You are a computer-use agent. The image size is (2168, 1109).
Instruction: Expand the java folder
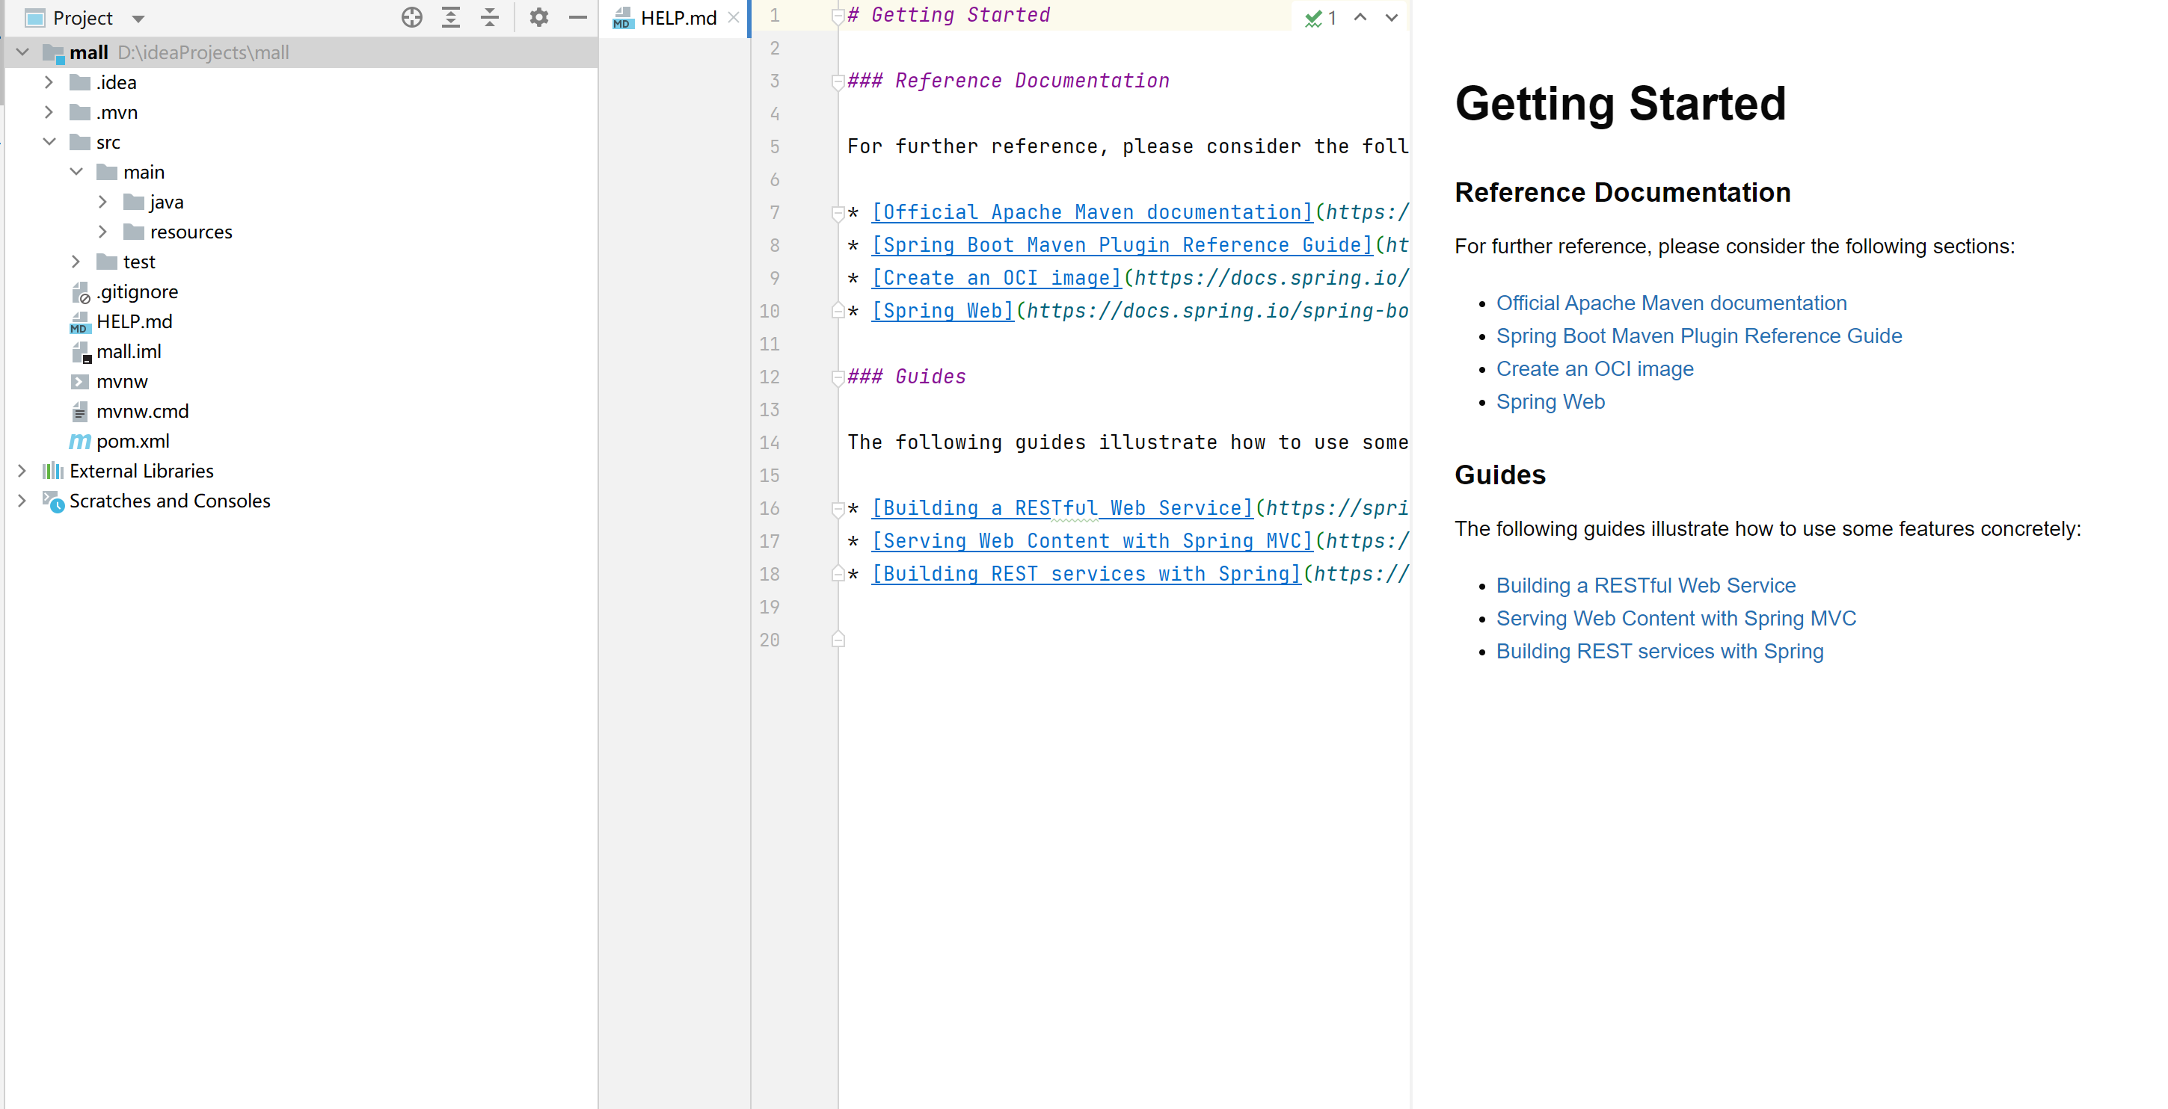(102, 202)
